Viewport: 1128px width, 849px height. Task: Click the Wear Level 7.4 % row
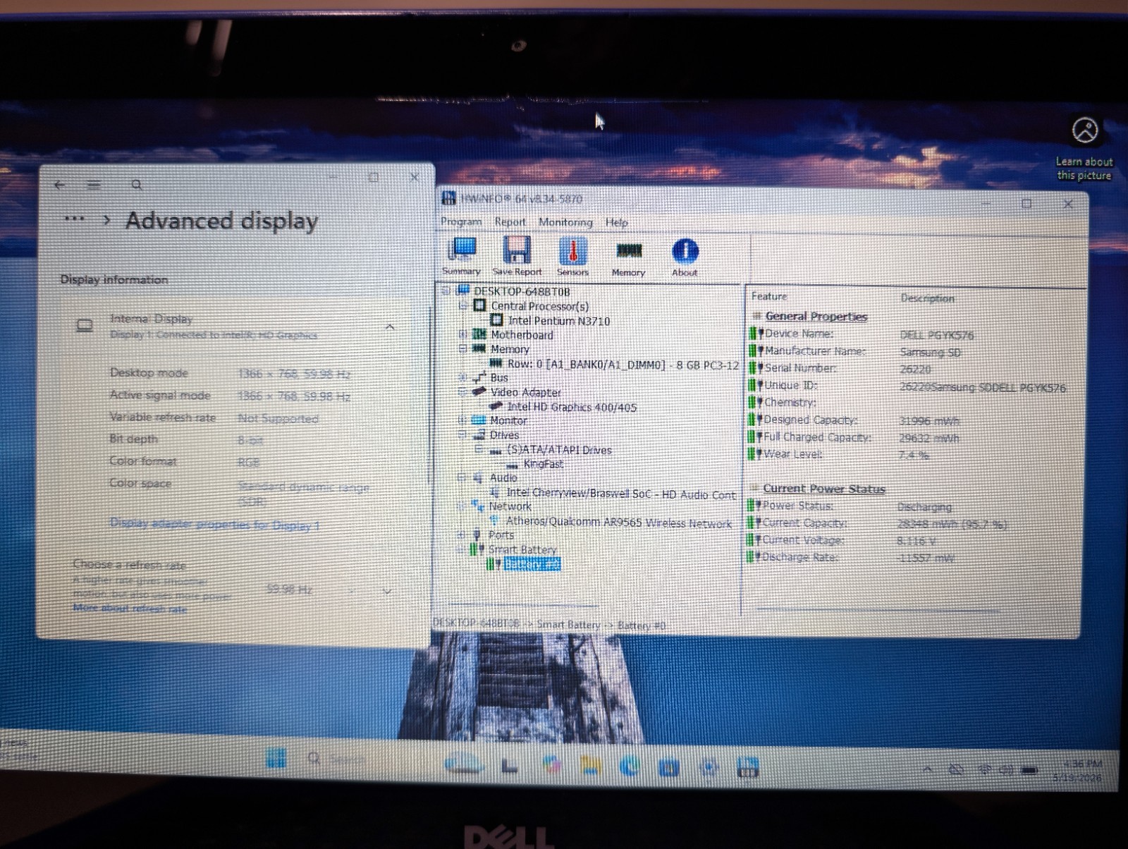838,455
